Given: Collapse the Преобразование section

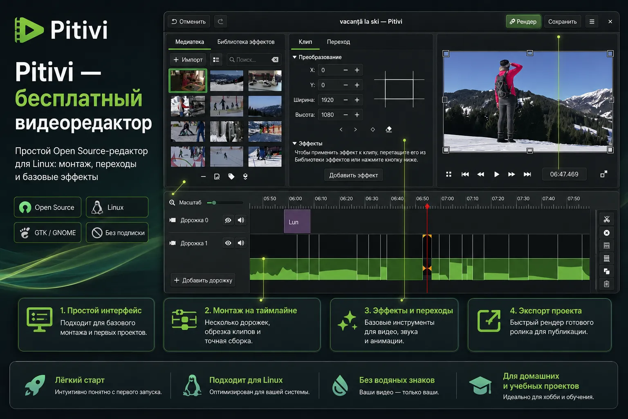Looking at the screenshot, I should pos(294,57).
